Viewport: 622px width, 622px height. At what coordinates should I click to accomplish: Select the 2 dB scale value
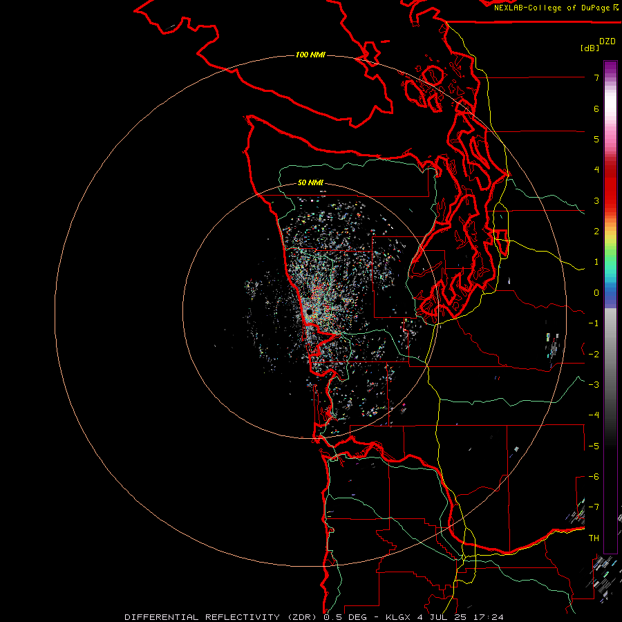tap(596, 232)
